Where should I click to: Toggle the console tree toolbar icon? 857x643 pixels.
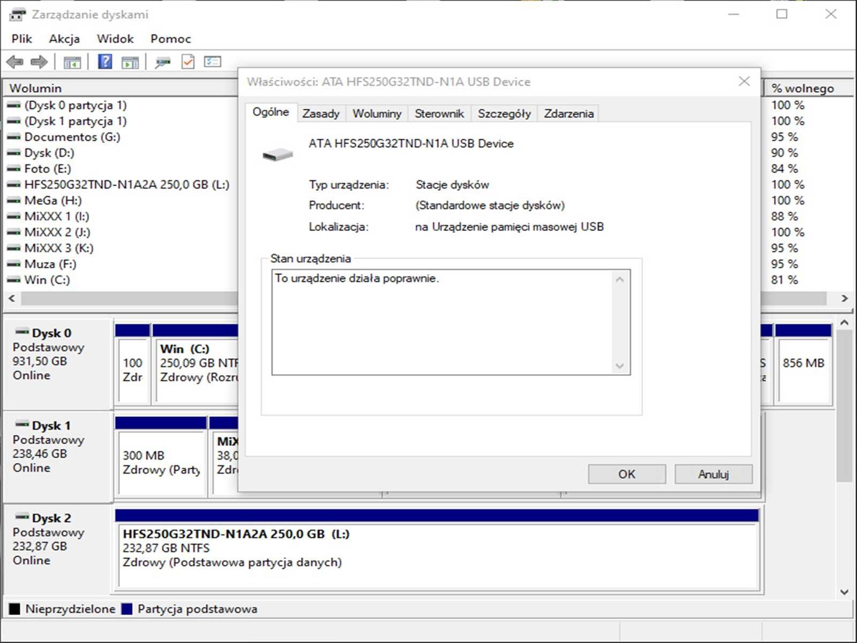[72, 62]
